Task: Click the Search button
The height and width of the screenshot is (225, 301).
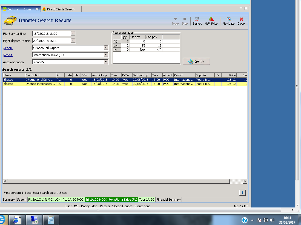Action: click(x=196, y=61)
